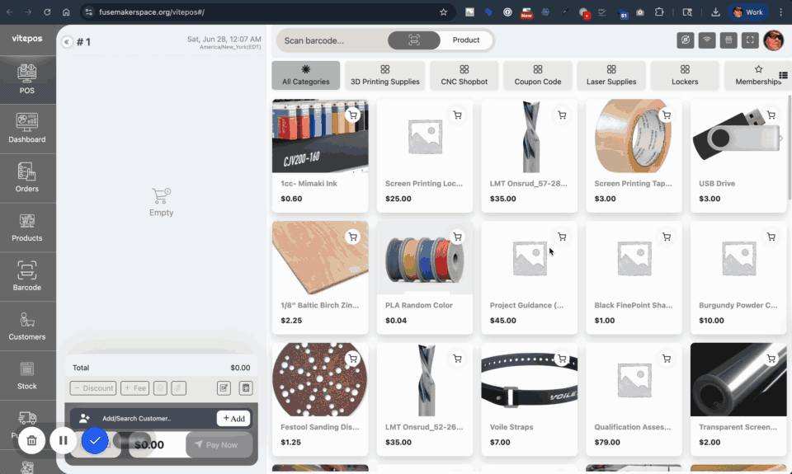
Task: Go to Orders in sidebar
Action: (x=27, y=178)
